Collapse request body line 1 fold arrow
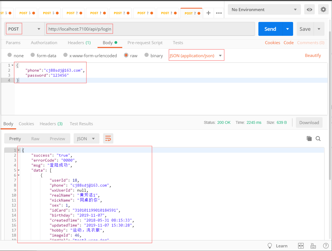The width and height of the screenshot is (332, 251). (x=13, y=65)
